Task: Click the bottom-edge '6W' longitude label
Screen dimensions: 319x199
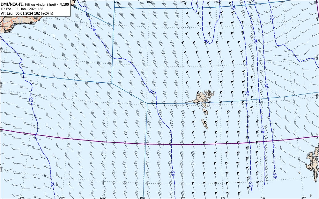Action: click(223, 198)
